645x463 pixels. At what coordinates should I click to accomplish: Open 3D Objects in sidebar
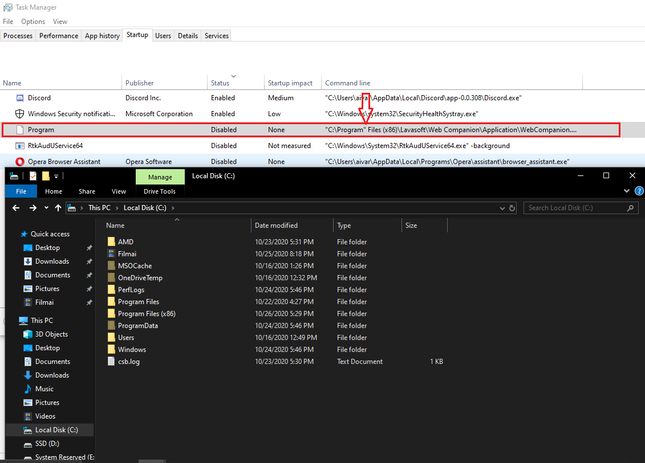[51, 334]
